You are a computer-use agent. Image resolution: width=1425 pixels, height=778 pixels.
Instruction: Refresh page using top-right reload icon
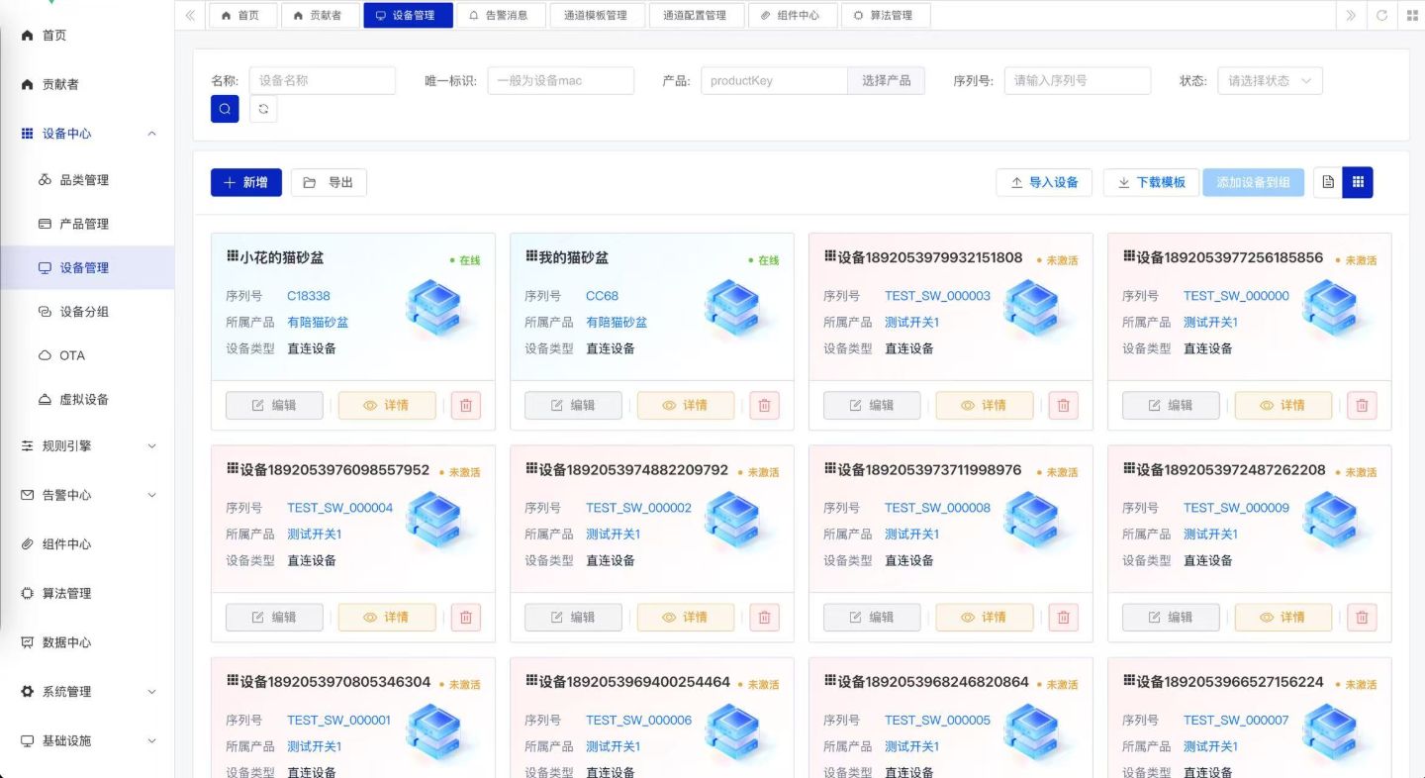coord(1381,15)
